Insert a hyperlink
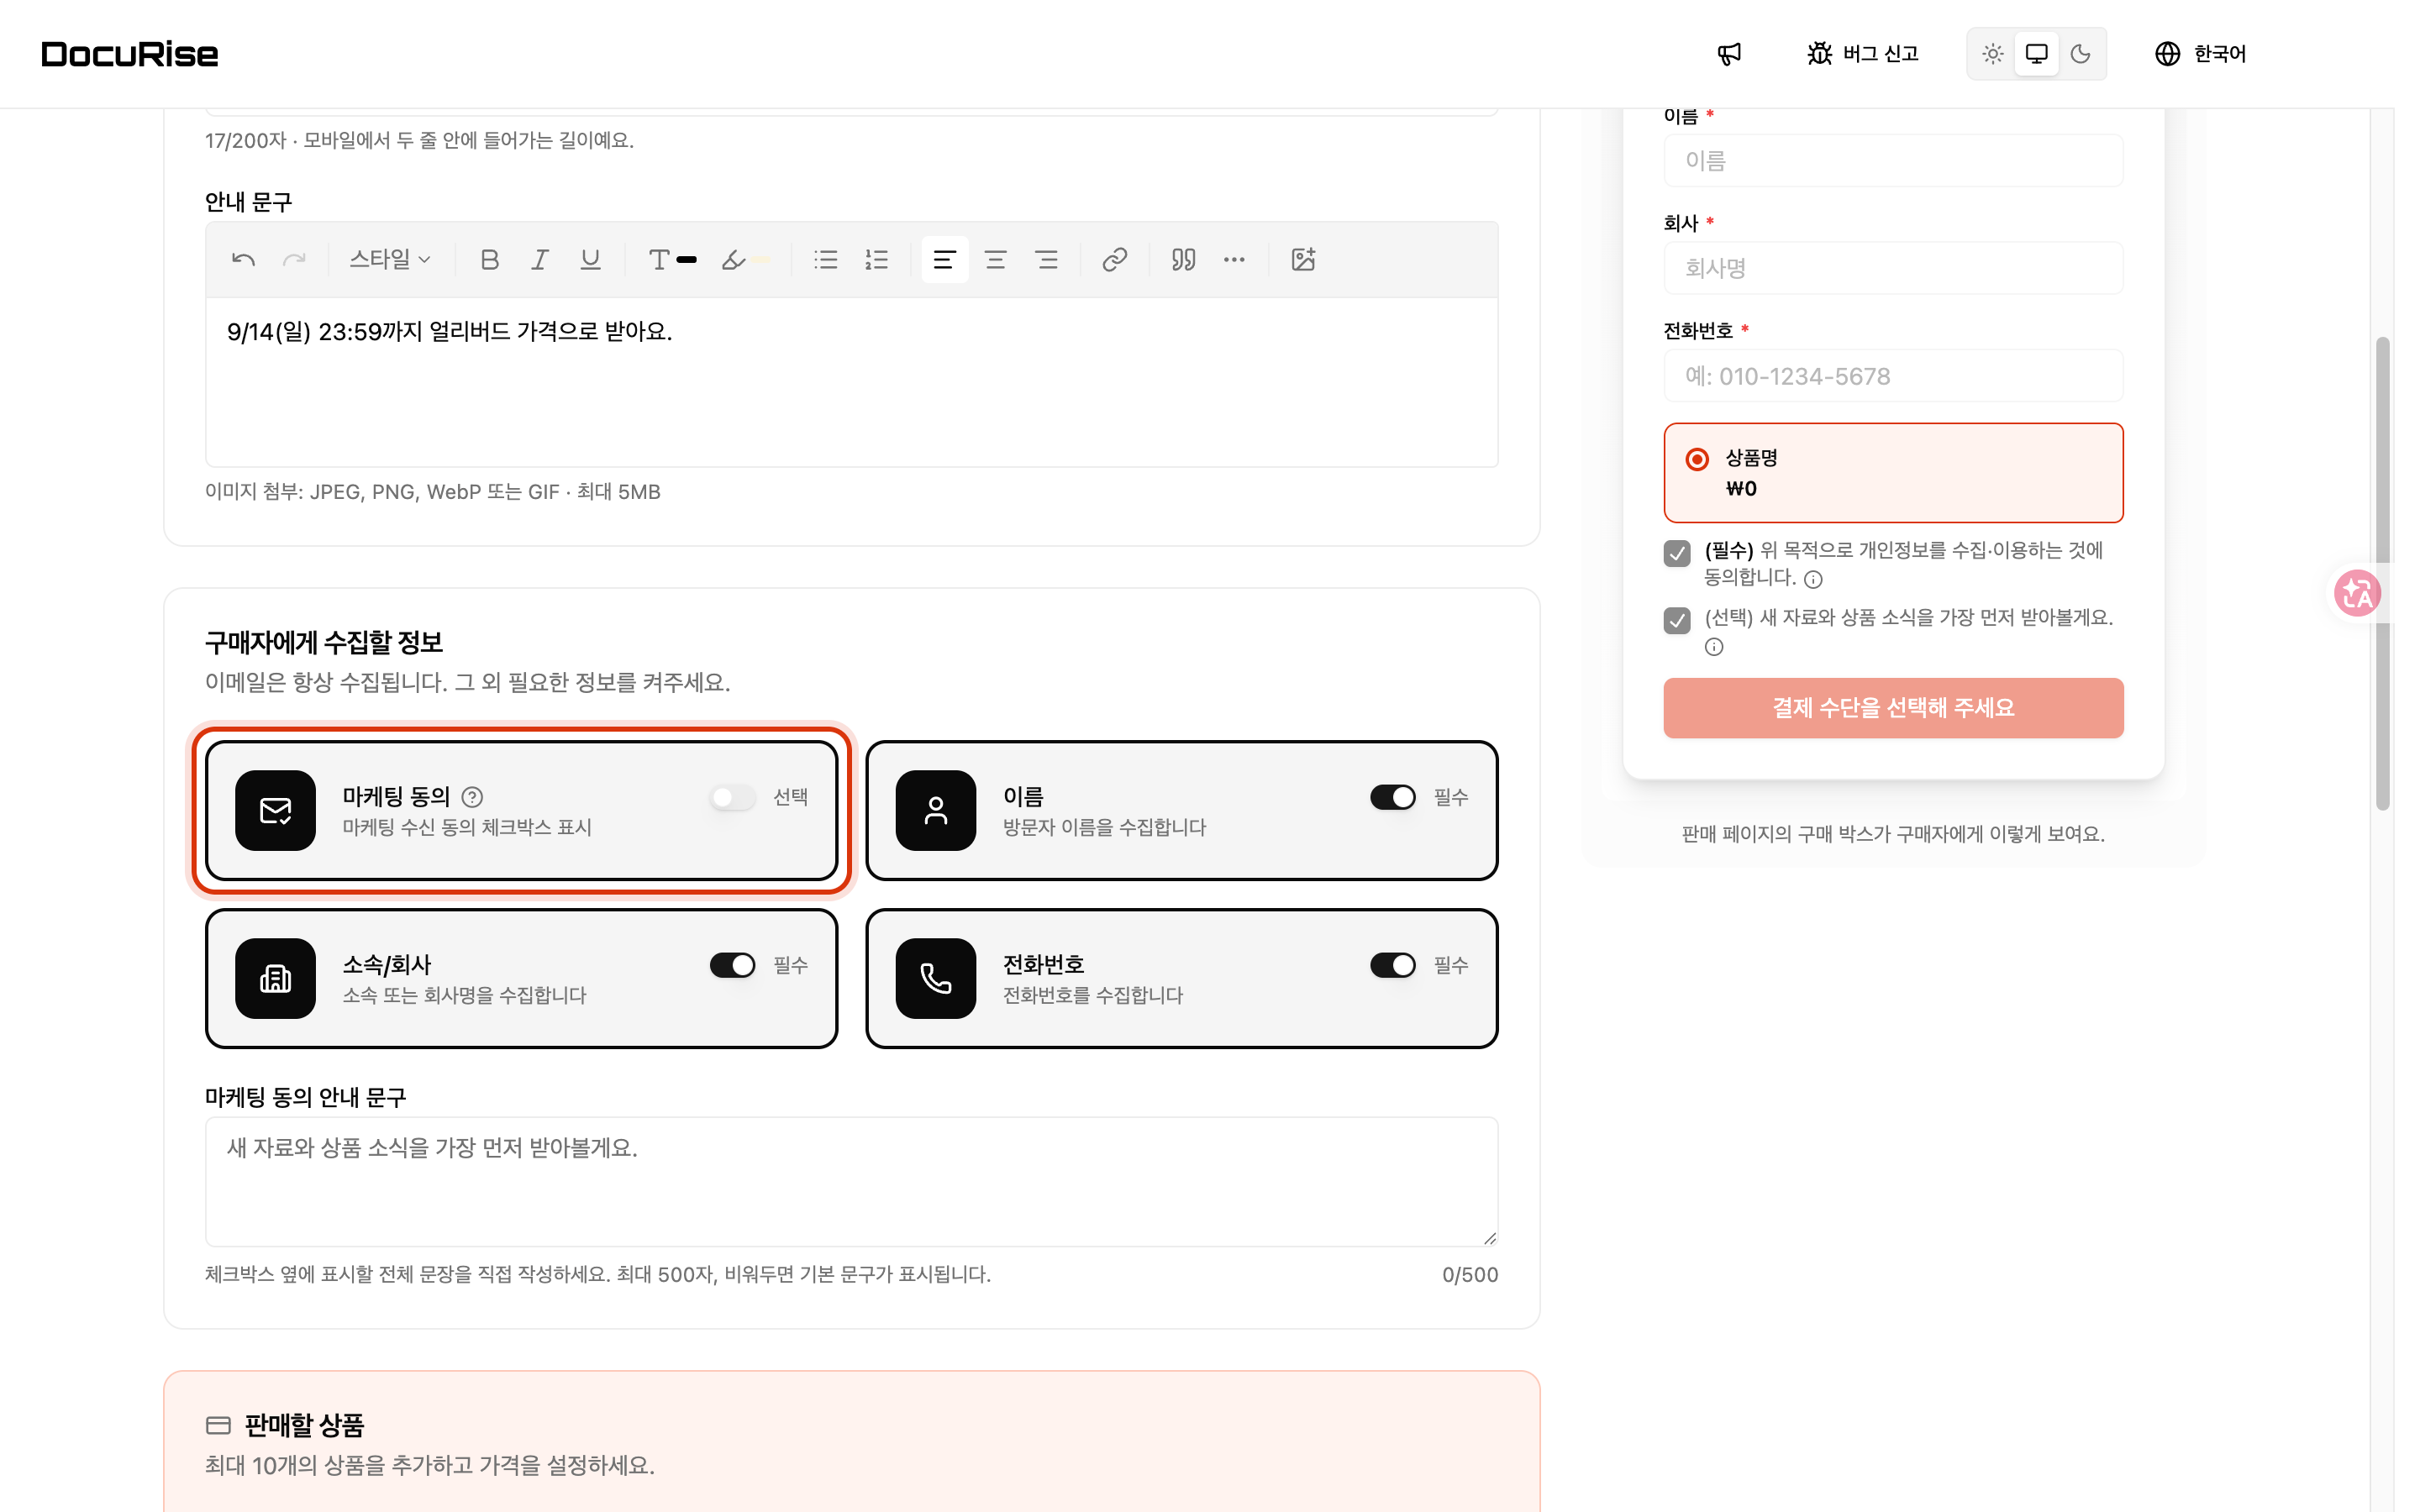The width and height of the screenshot is (2420, 1512). point(1114,260)
